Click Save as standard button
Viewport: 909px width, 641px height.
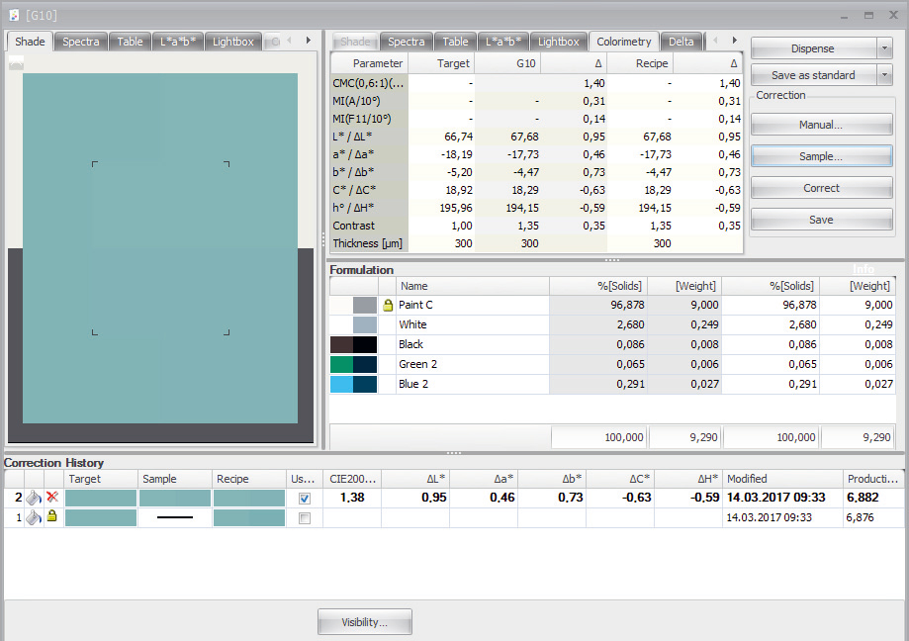813,75
